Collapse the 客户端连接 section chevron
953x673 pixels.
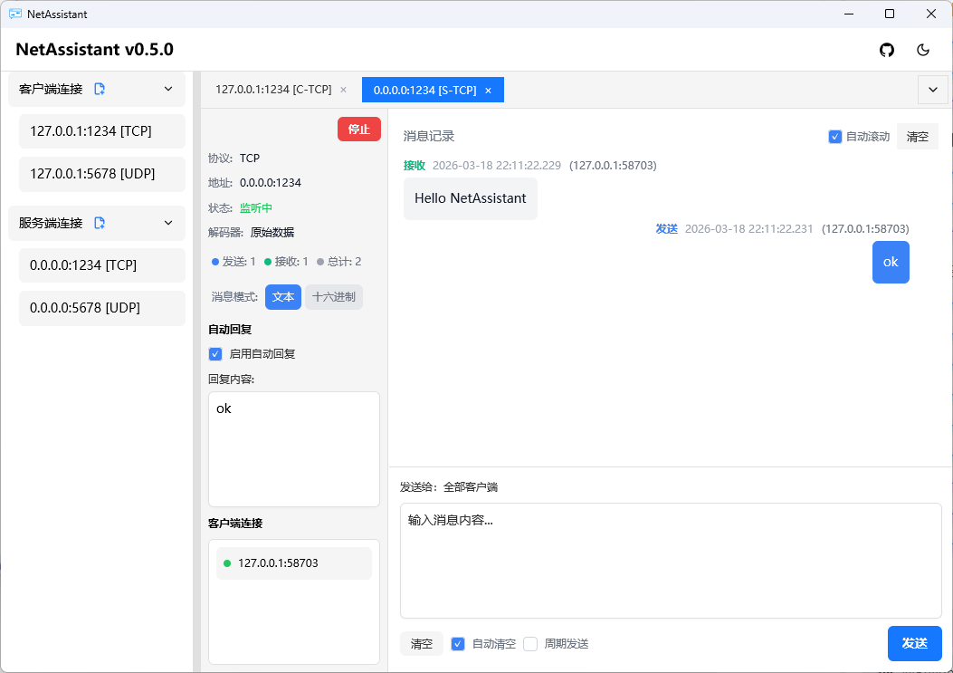pos(168,89)
